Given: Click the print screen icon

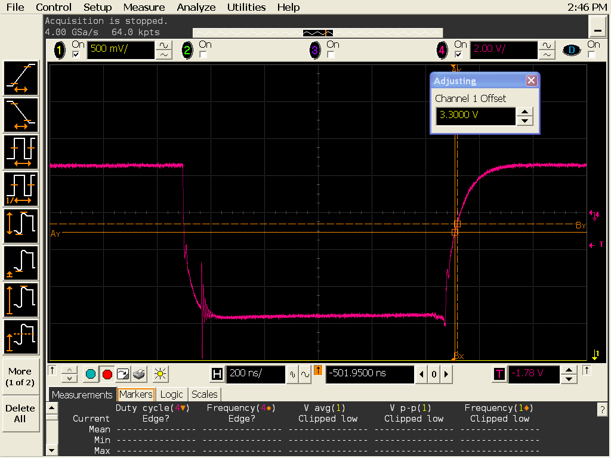Looking at the screenshot, I should click(138, 375).
